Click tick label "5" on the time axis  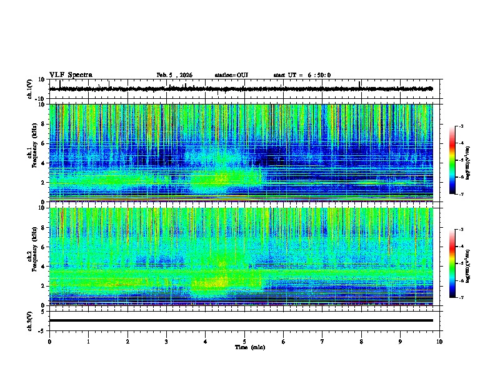(244, 342)
